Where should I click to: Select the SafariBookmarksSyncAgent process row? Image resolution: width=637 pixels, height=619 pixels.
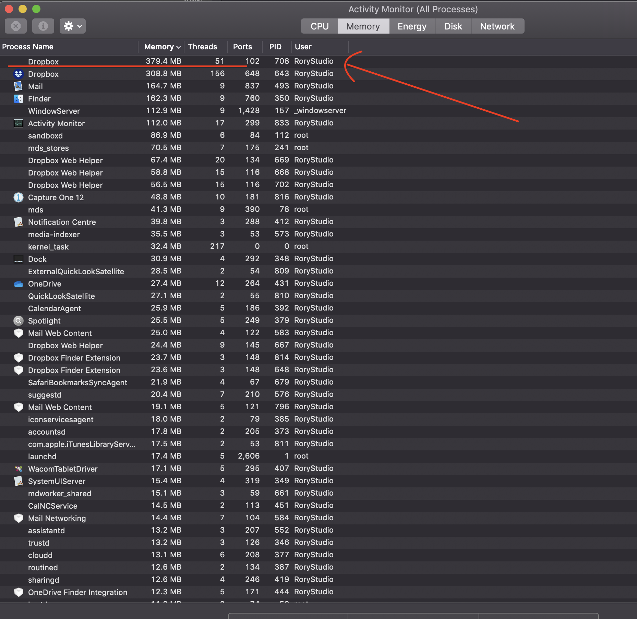(x=318, y=382)
